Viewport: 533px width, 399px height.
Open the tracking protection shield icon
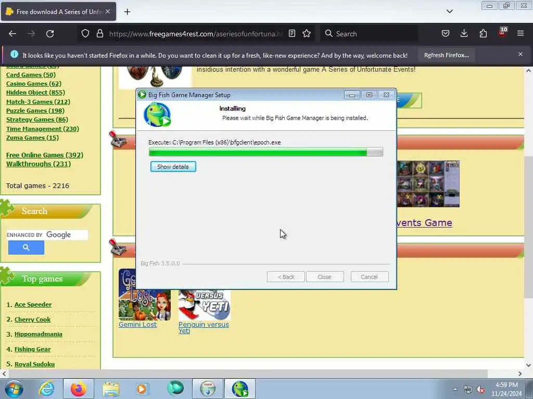pos(85,34)
